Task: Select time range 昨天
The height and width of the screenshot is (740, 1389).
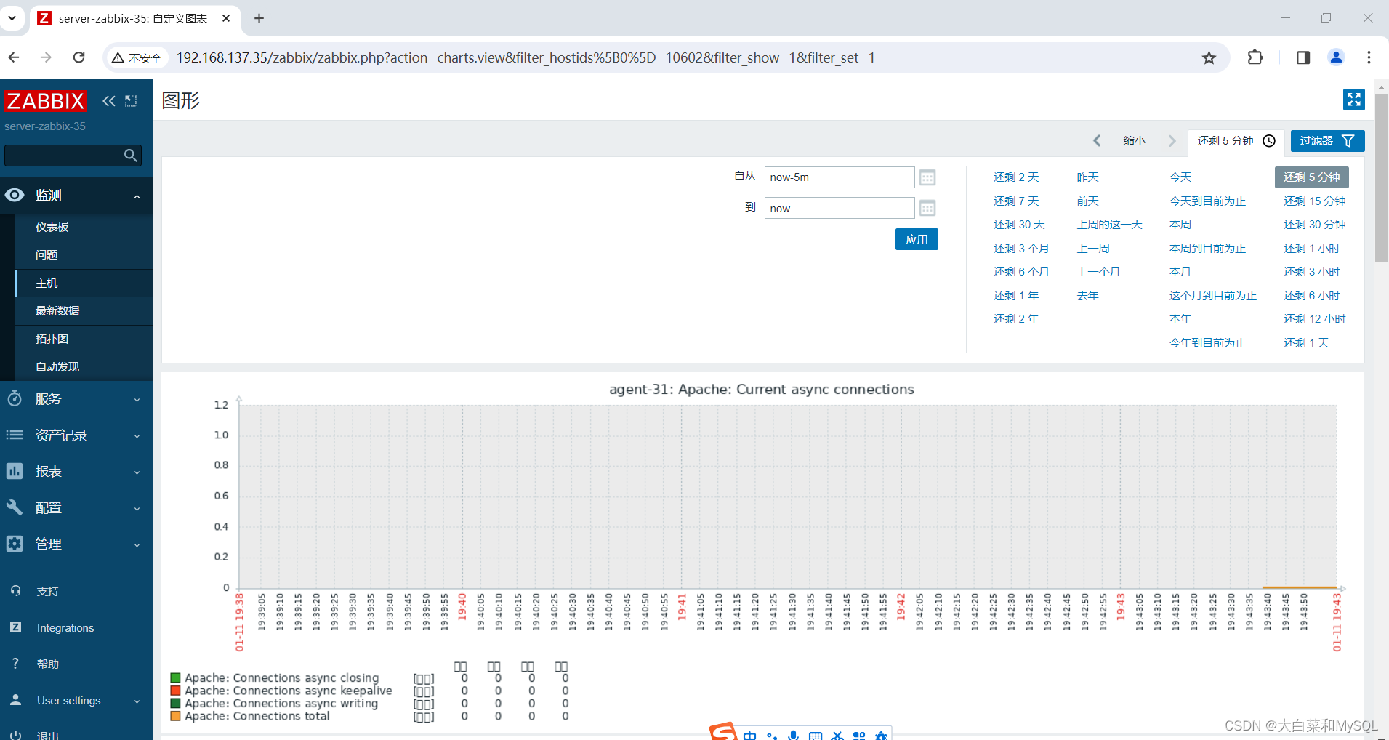Action: click(1087, 177)
